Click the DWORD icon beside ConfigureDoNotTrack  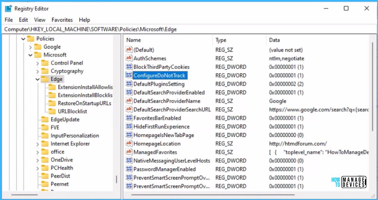pos(129,75)
